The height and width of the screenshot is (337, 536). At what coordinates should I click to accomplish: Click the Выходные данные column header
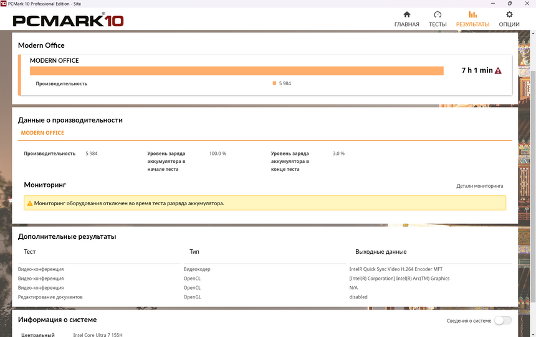pos(380,252)
